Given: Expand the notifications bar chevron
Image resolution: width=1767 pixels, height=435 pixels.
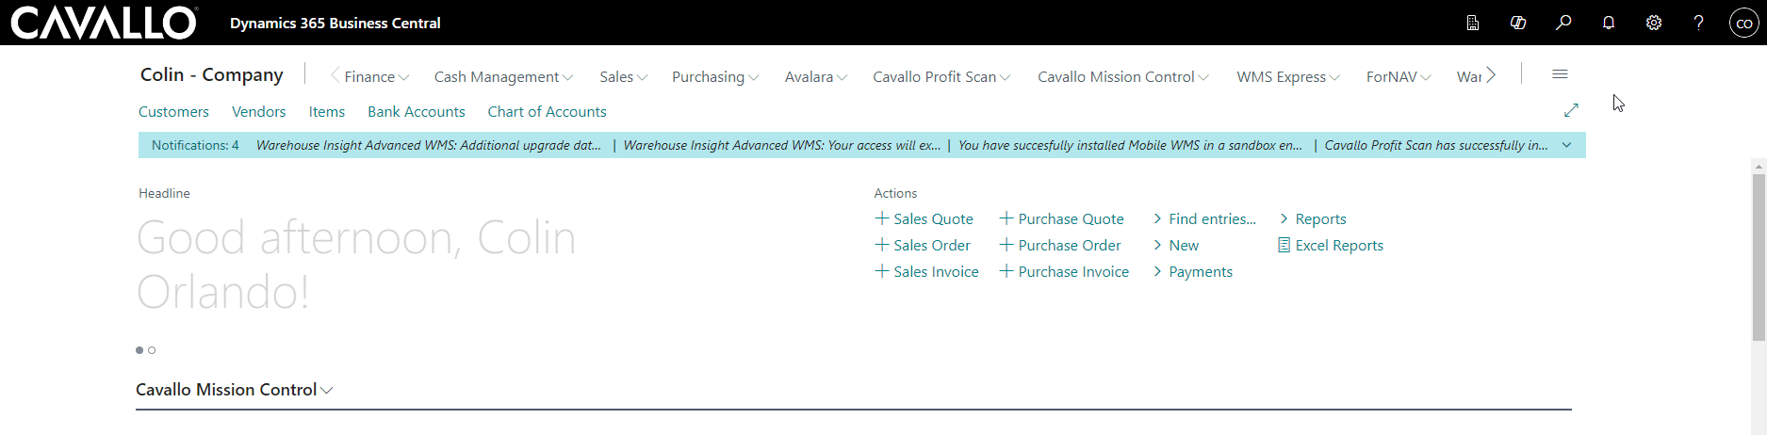Looking at the screenshot, I should coord(1566,145).
